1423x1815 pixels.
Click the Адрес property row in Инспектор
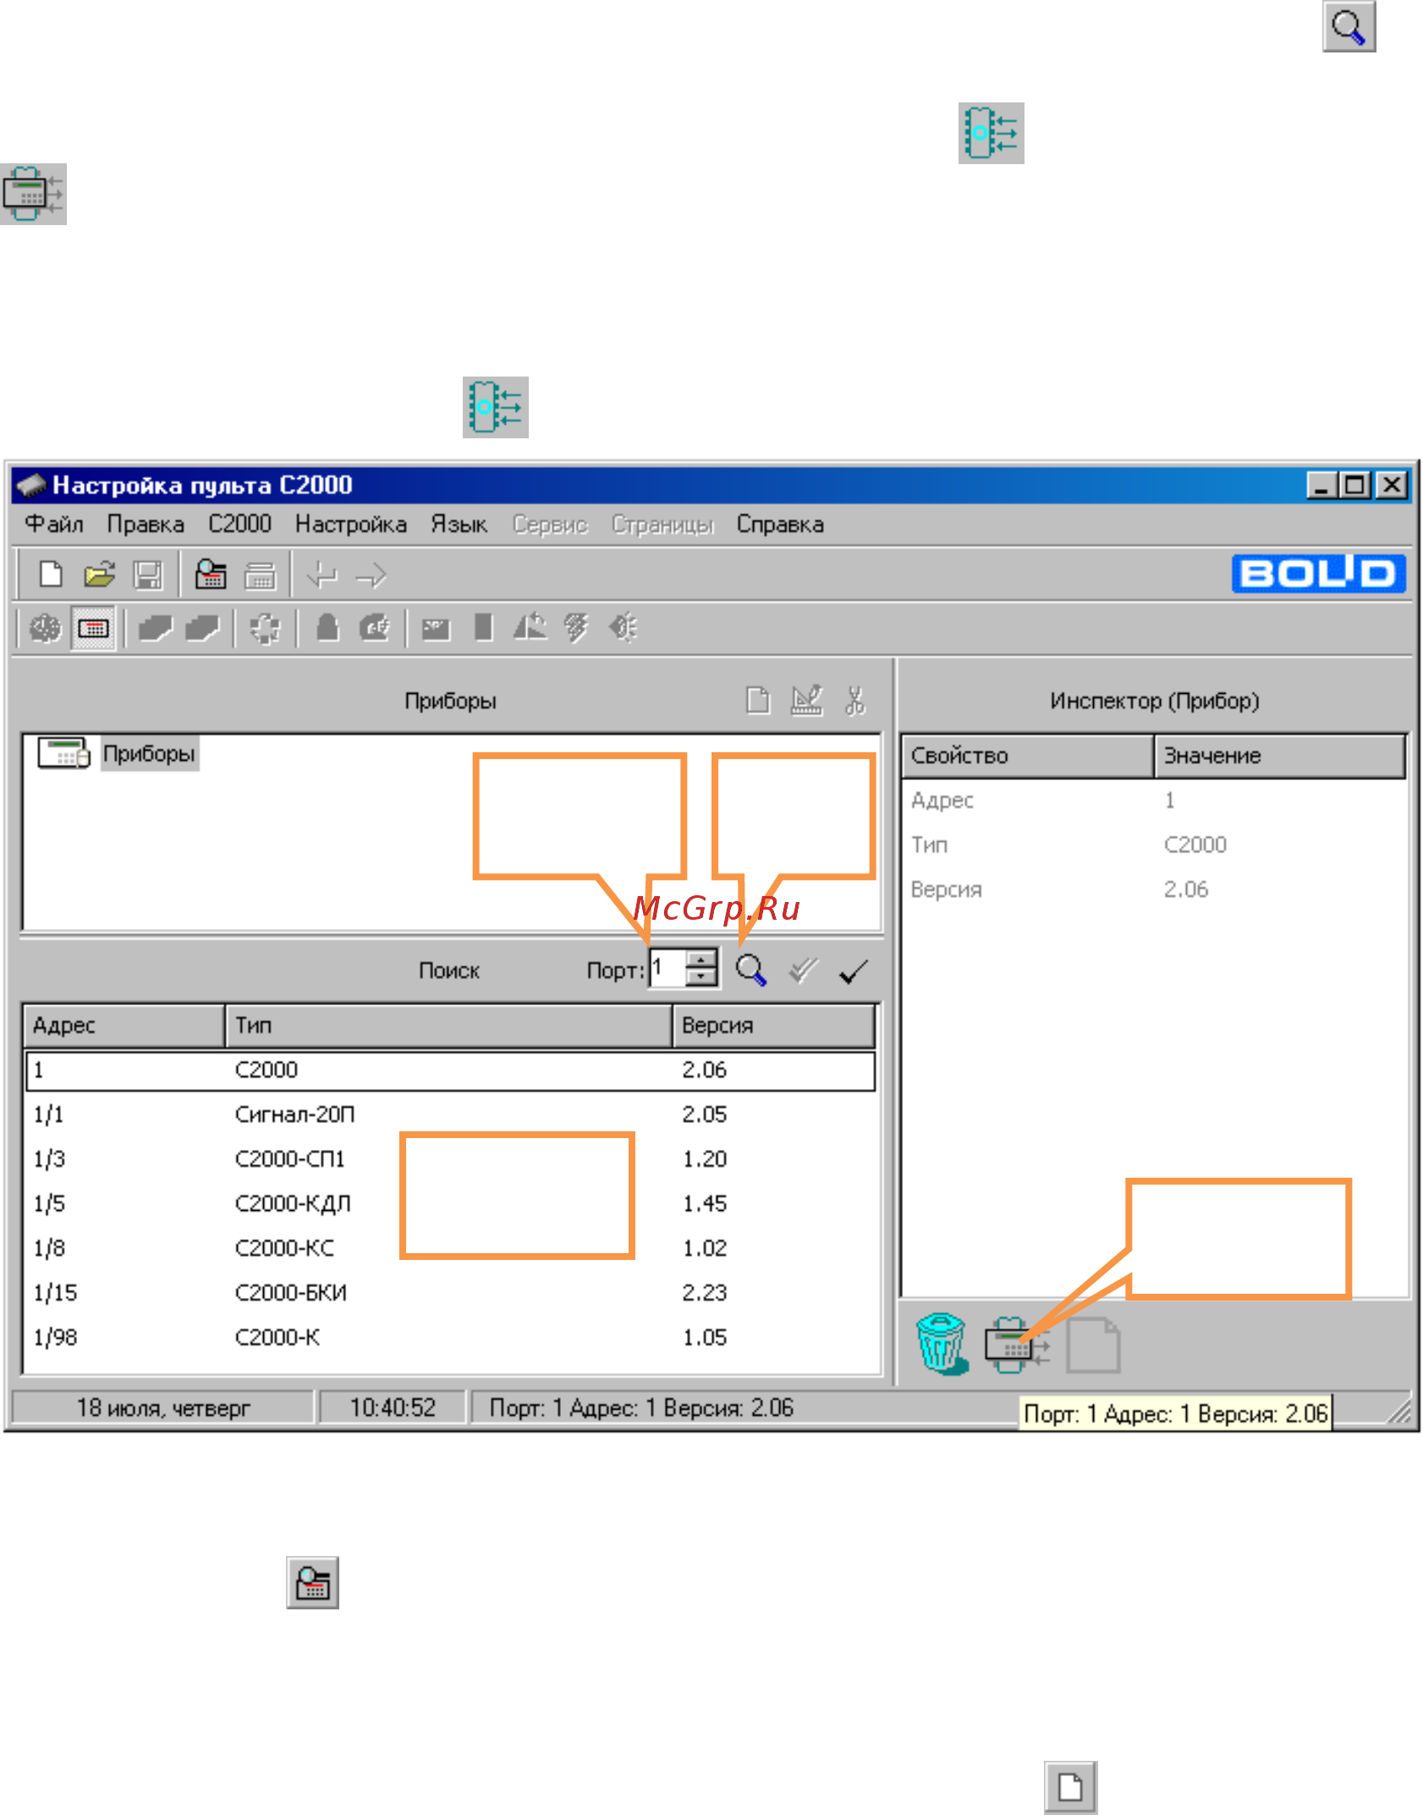[x=1154, y=800]
